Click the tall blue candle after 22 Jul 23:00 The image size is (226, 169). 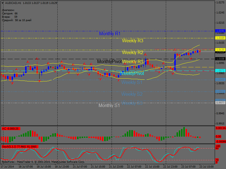tap(175, 62)
